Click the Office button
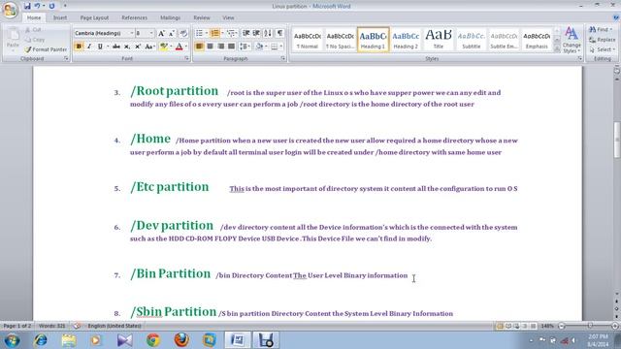The height and width of the screenshot is (349, 621). pyautogui.click(x=10, y=10)
